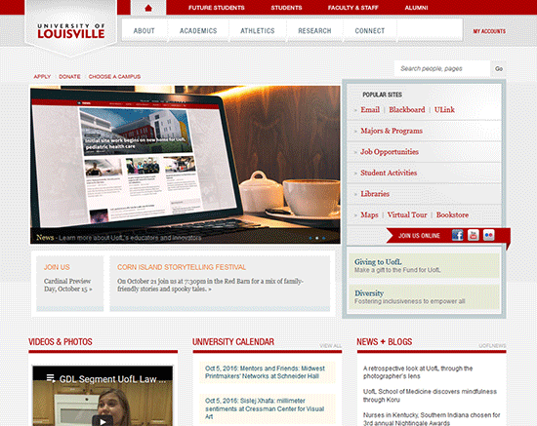Open the My Accounts link
The image size is (537, 426).
click(x=489, y=31)
